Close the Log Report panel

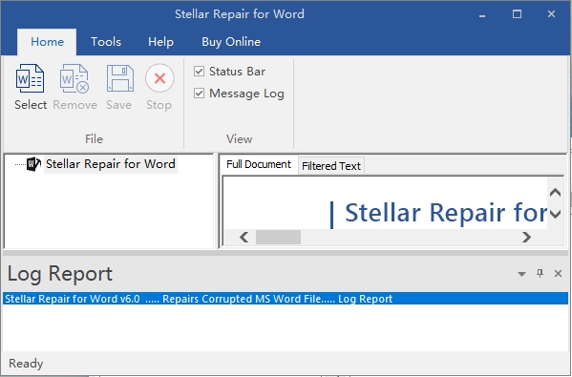[558, 273]
